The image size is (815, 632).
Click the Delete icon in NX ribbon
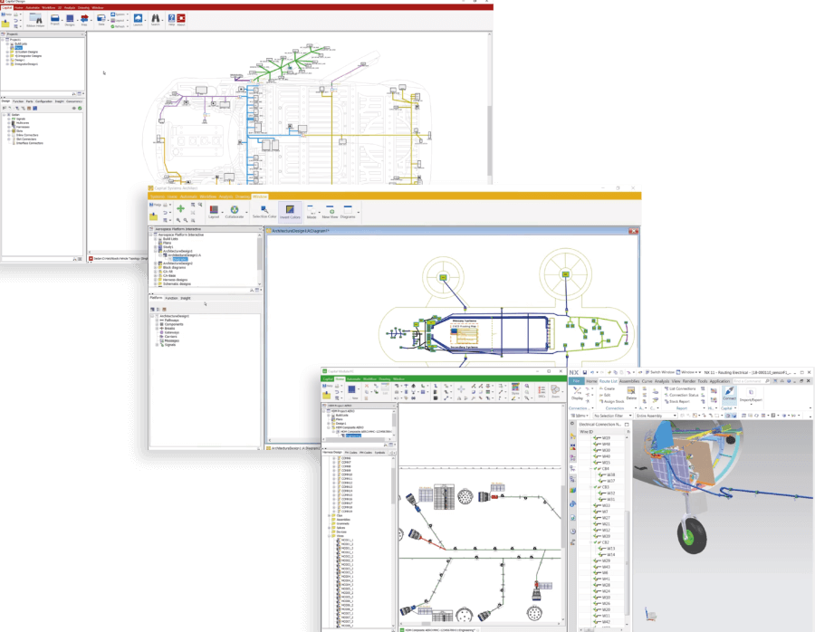point(631,393)
